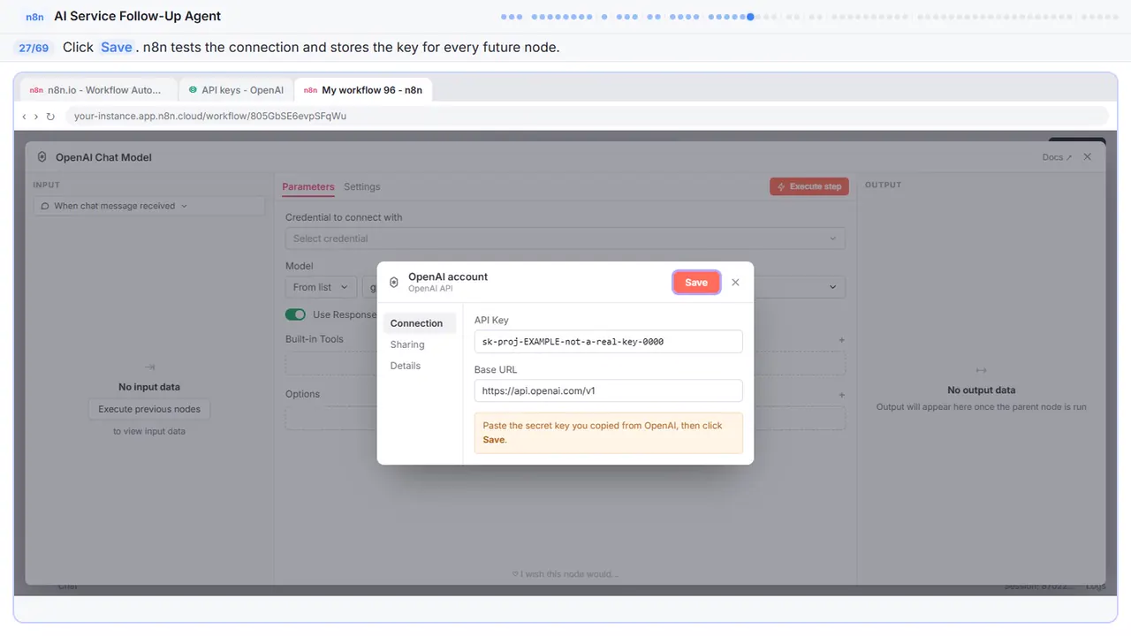
Task: Expand the From list dropdown
Action: tap(322, 287)
